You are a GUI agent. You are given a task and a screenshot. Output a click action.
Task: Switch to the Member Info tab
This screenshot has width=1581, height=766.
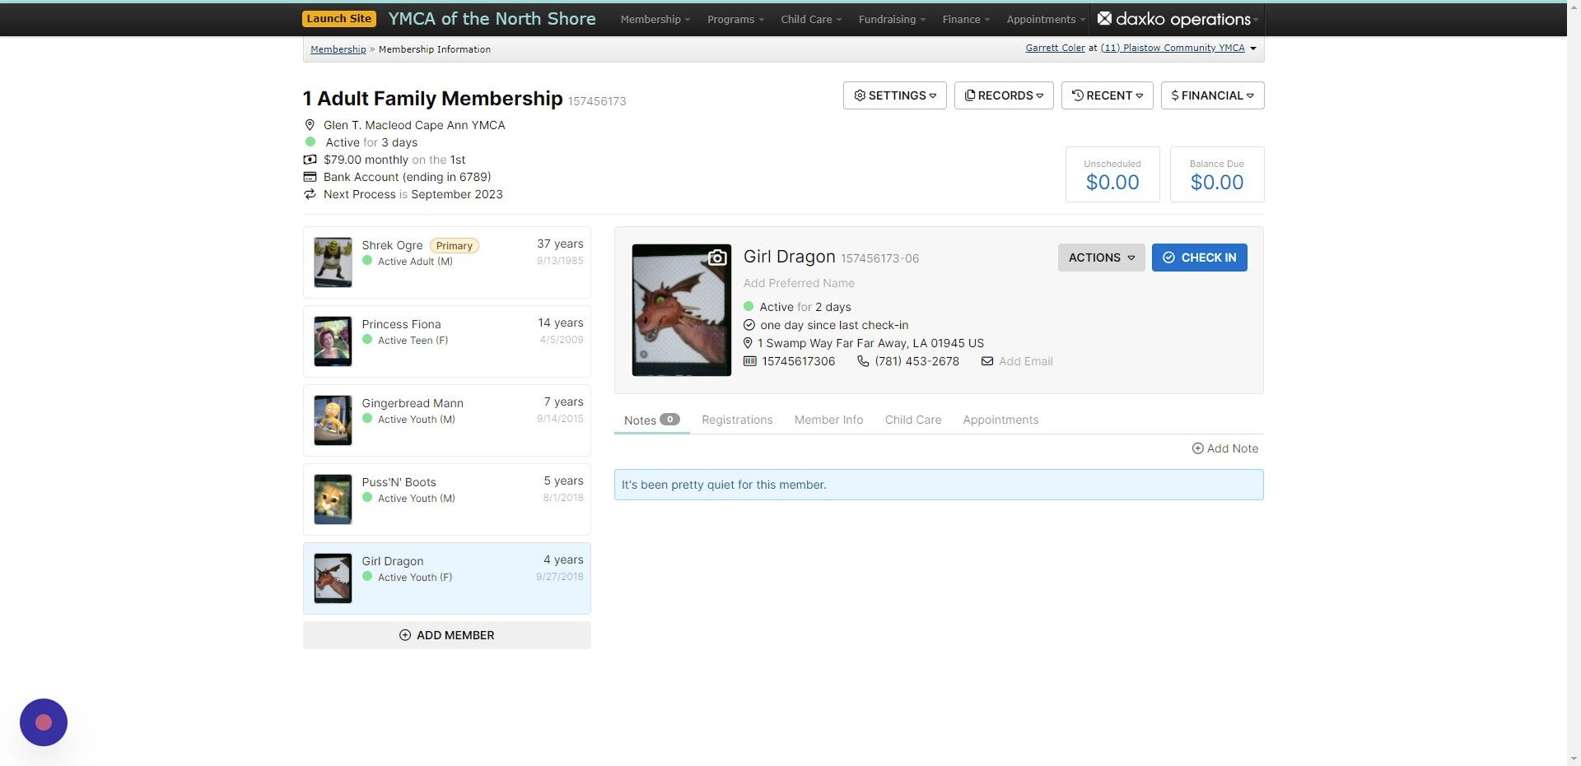click(828, 420)
